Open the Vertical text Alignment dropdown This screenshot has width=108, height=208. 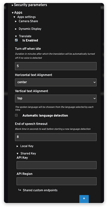[56, 98]
